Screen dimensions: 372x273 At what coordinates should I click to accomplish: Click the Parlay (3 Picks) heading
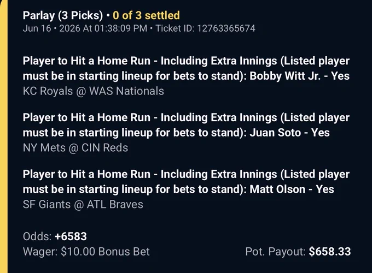coord(63,16)
